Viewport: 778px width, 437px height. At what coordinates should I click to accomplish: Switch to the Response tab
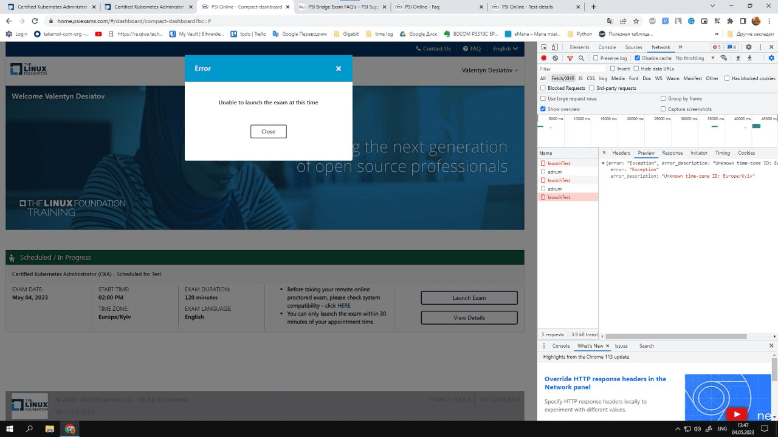[672, 153]
